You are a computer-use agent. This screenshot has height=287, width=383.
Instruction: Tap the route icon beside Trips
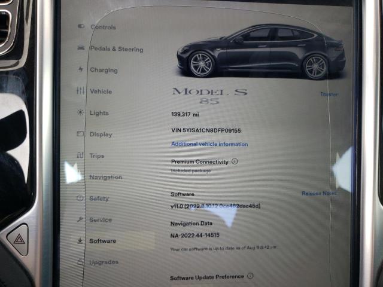[80, 155]
